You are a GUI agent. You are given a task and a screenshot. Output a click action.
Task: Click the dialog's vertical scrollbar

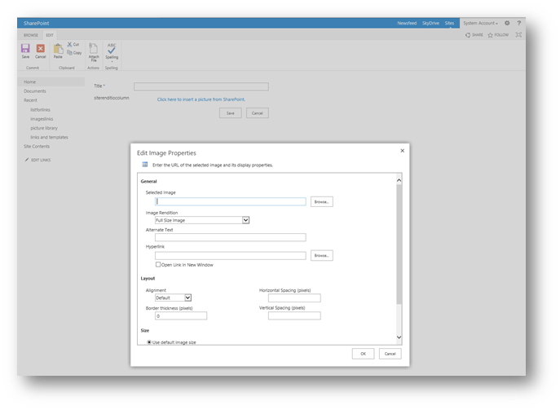[x=399, y=245]
